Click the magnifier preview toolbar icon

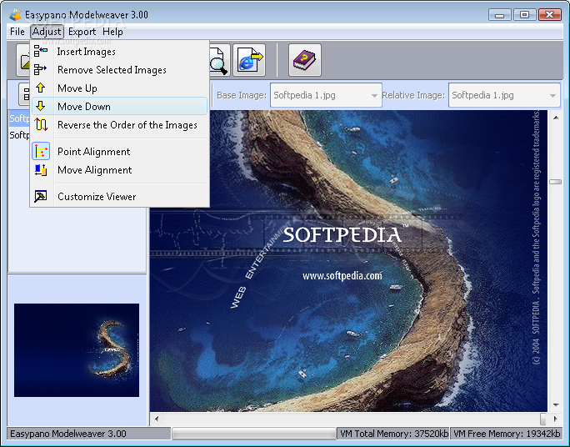click(x=220, y=60)
